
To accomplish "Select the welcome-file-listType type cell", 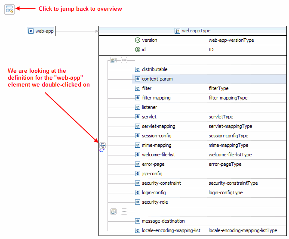I will 230,155.
